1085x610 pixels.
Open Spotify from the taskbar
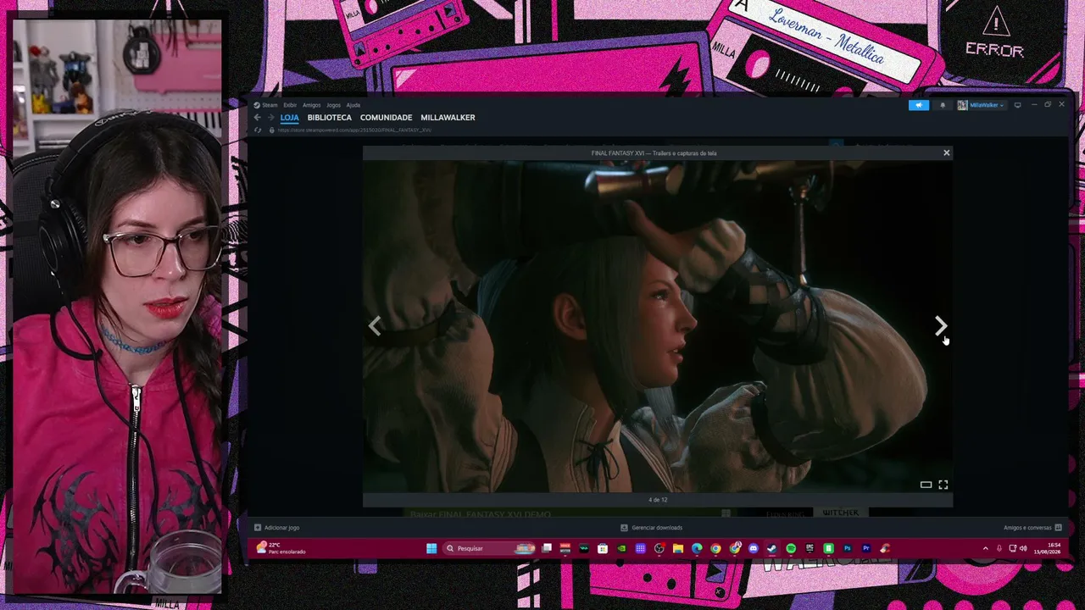point(791,548)
